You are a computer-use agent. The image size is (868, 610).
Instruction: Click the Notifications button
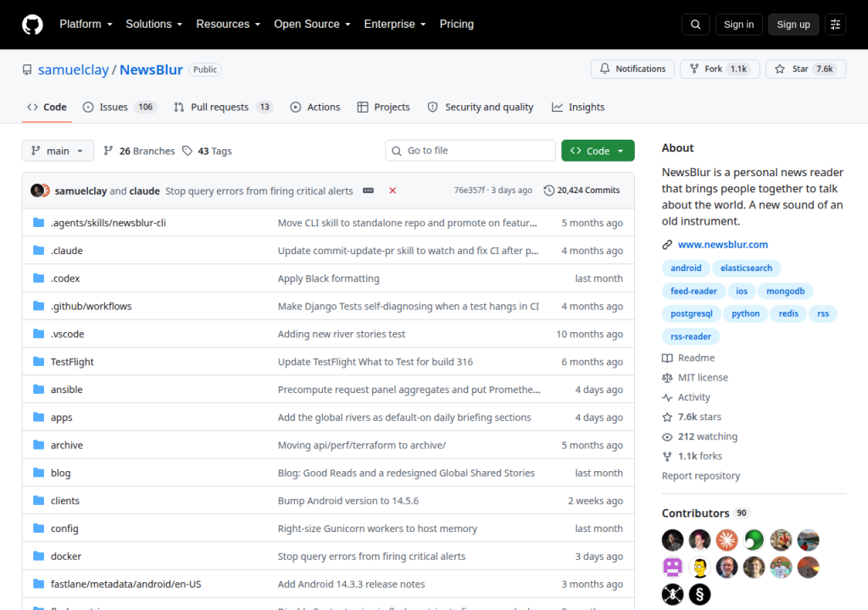coord(632,69)
